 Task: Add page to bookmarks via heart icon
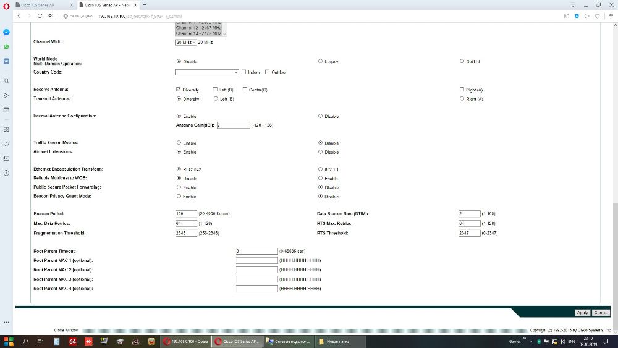pos(597,16)
